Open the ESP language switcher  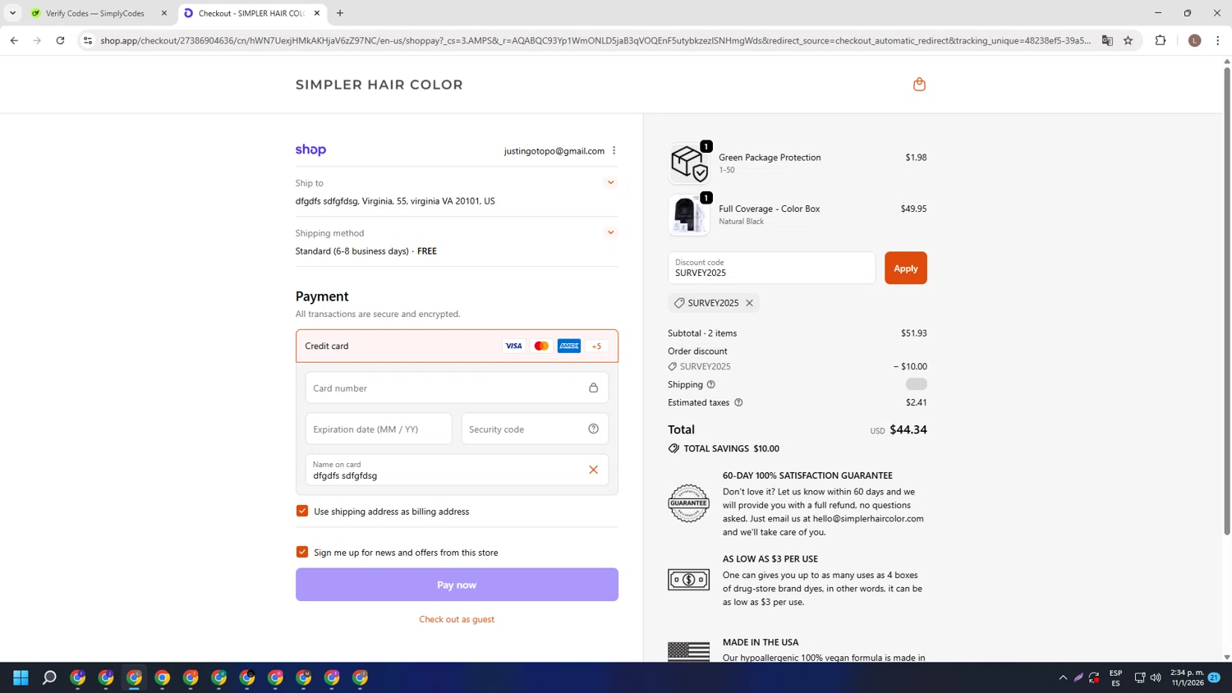point(1115,677)
